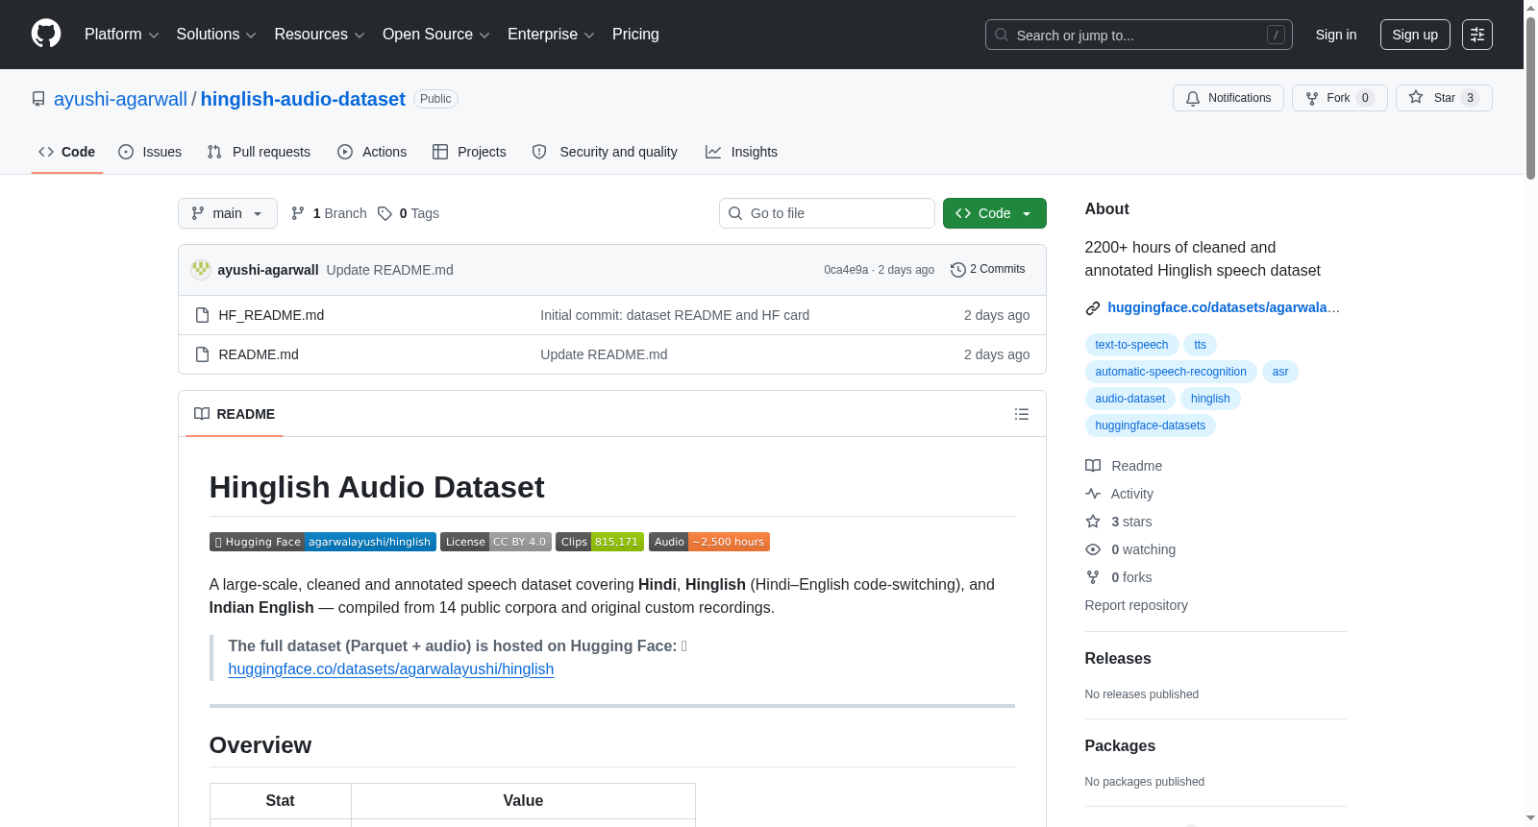The image size is (1538, 827).
Task: Click the command palette icon button
Action: pyautogui.click(x=1476, y=35)
